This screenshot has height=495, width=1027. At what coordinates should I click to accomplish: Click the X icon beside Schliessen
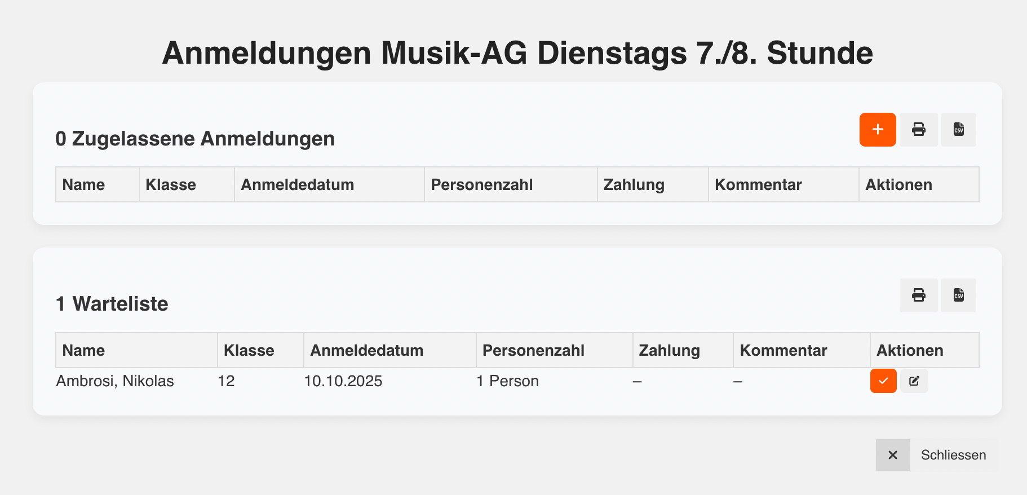tap(892, 455)
